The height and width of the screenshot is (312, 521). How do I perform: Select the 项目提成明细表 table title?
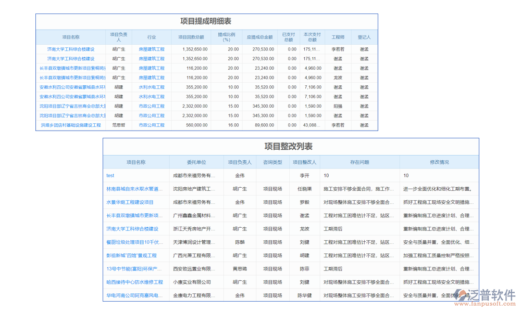[x=206, y=20]
